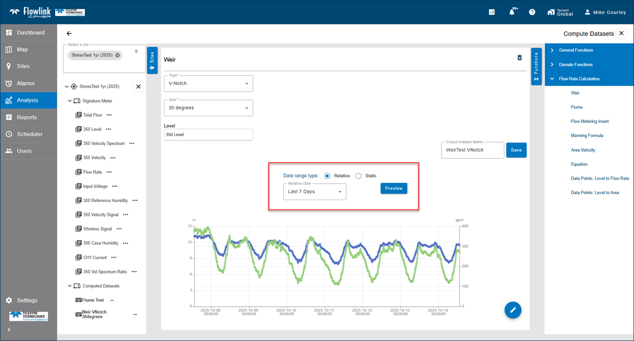Open the Relative Date dropdown
634x341 pixels.
(x=314, y=192)
